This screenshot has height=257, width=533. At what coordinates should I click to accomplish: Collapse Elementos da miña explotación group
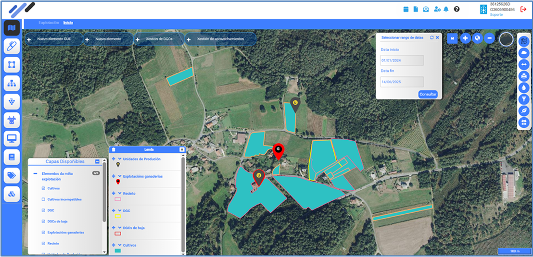pos(35,173)
